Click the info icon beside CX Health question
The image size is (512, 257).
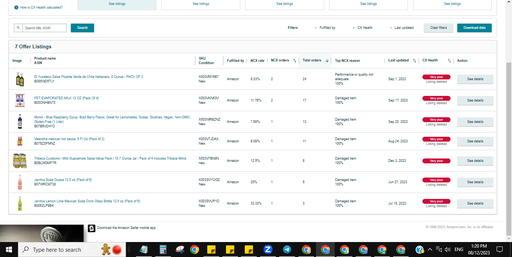click(x=16, y=7)
